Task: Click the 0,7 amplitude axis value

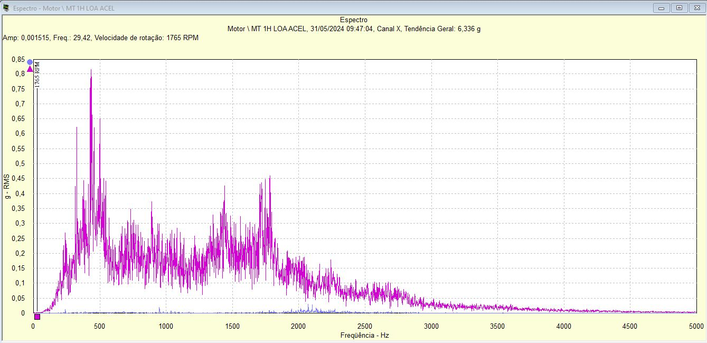Action: point(20,104)
